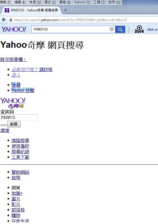Open the 工具 (T) menu
The width and height of the screenshot is (158, 224).
pyautogui.click(x=99, y=2)
